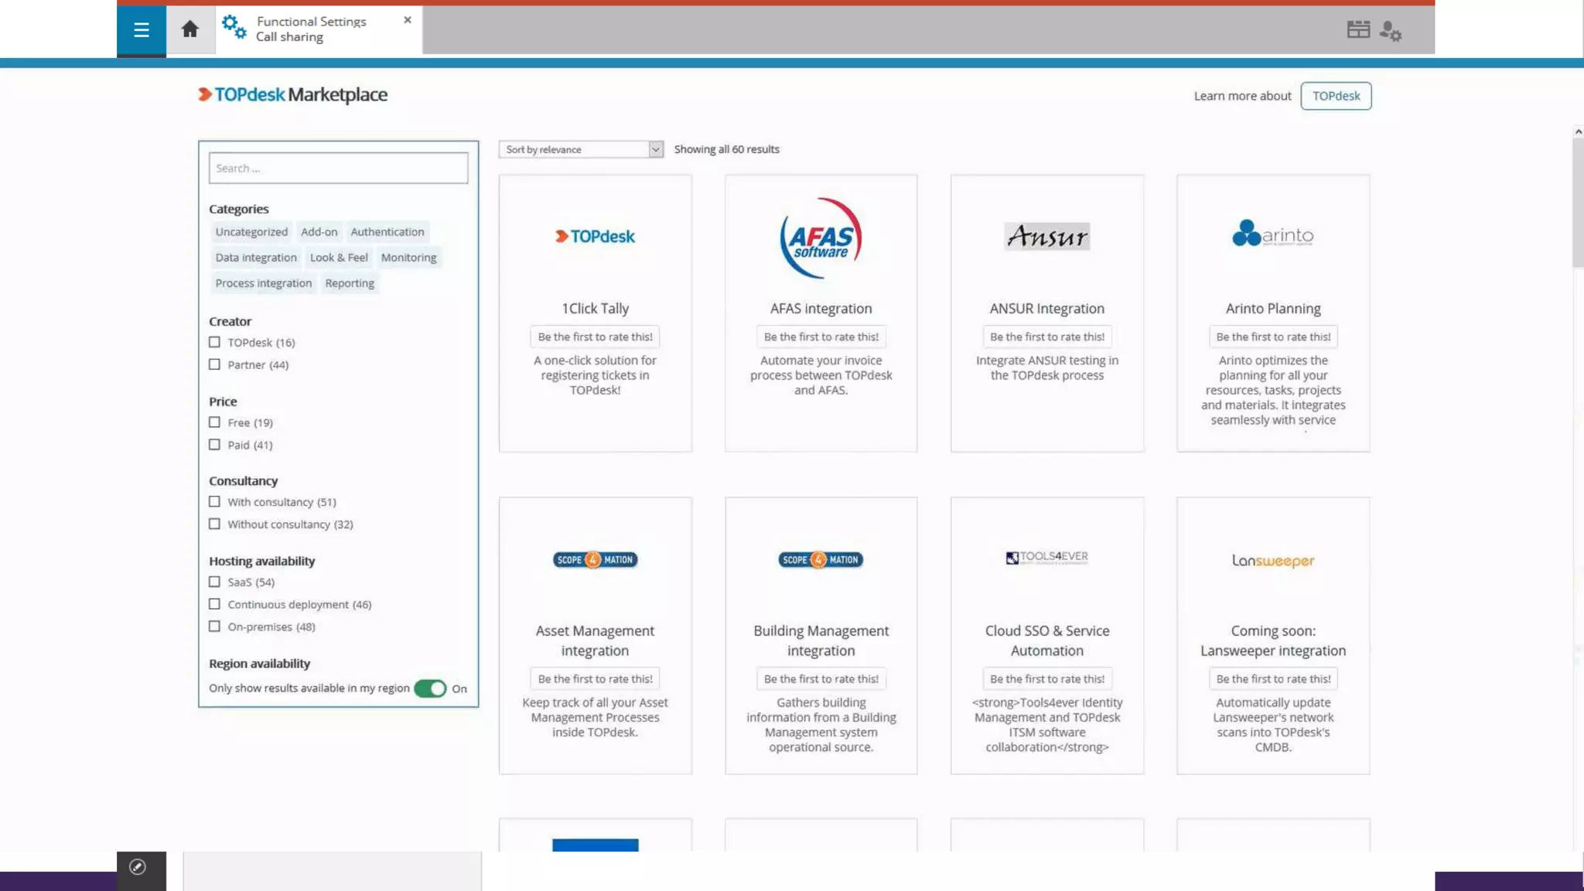Go to the home page icon
The image size is (1584, 891).
(x=190, y=29)
